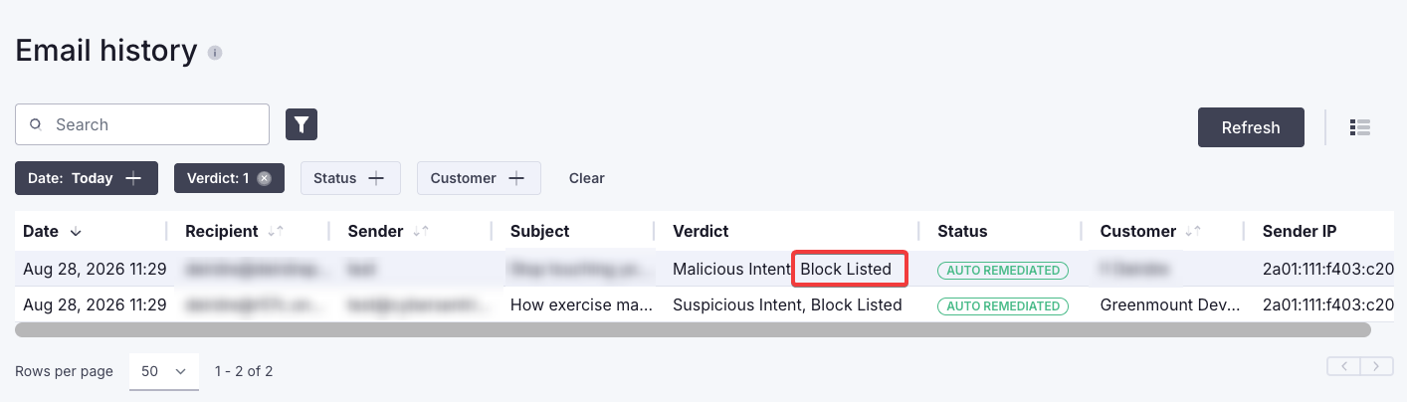Image resolution: width=1407 pixels, height=402 pixels.
Task: Switch view with the list layout icon
Action: 1360,127
